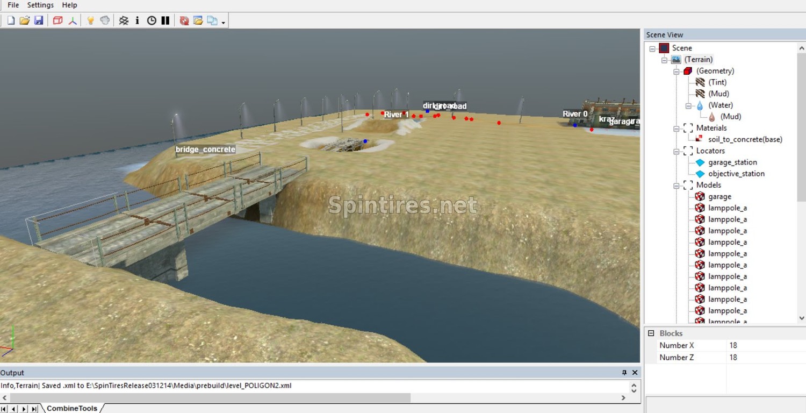Screen dimensions: 806x413
Task: Open the File menu
Action: pos(13,5)
